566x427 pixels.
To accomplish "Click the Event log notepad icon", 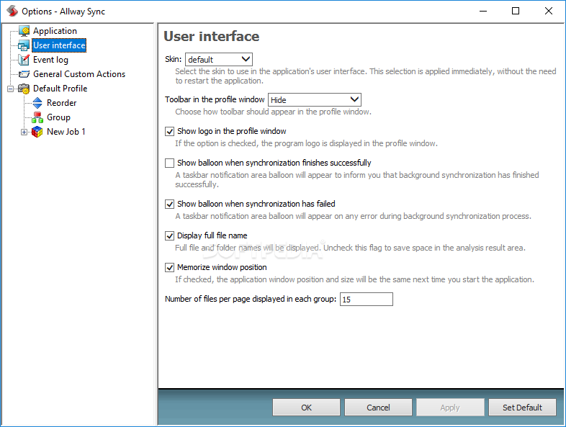I will pyautogui.click(x=24, y=60).
